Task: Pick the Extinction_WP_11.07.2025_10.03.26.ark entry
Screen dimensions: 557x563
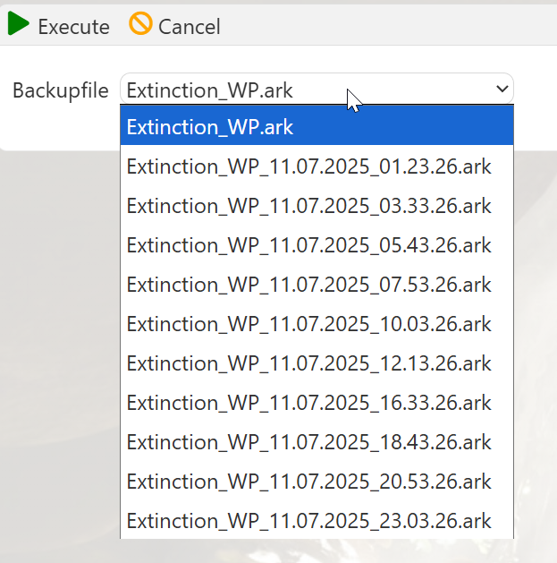Action: click(316, 324)
